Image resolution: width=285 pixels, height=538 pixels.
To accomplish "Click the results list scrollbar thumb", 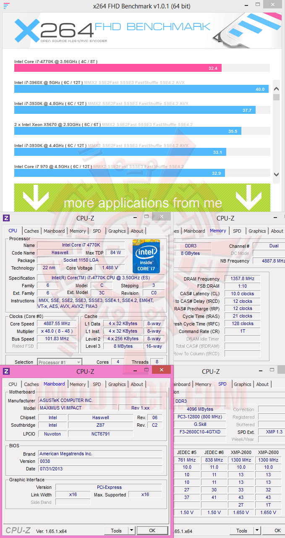I will point(276,97).
